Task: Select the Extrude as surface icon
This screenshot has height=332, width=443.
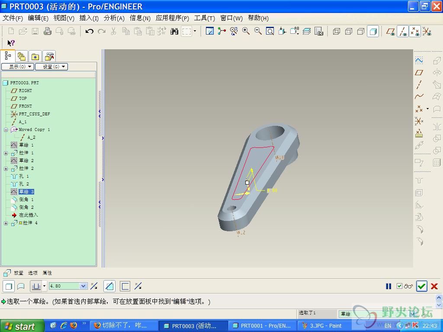Action: pos(21,286)
